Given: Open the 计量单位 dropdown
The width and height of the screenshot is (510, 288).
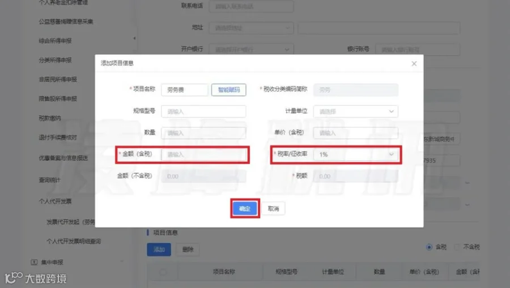Looking at the screenshot, I should [x=355, y=111].
